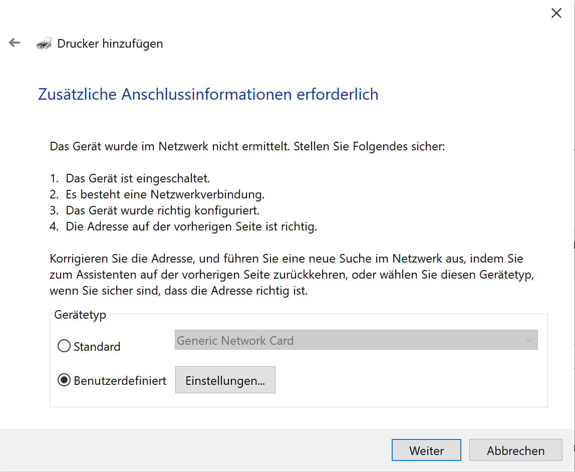575x472 pixels.
Task: Select the Standard radio button
Action: pos(64,346)
